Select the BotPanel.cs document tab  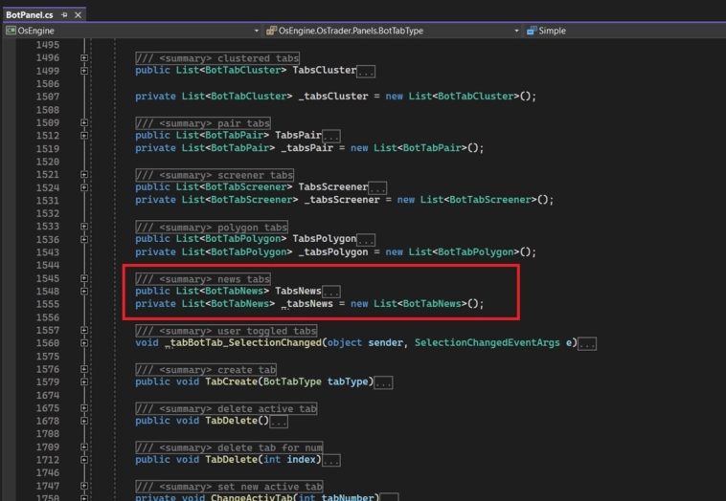29,15
